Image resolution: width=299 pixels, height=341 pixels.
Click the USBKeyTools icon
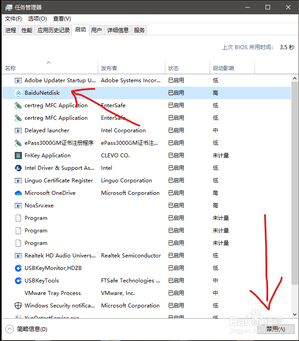coord(18,281)
